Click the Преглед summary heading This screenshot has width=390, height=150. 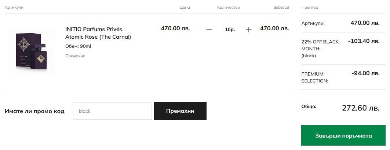tap(309, 7)
